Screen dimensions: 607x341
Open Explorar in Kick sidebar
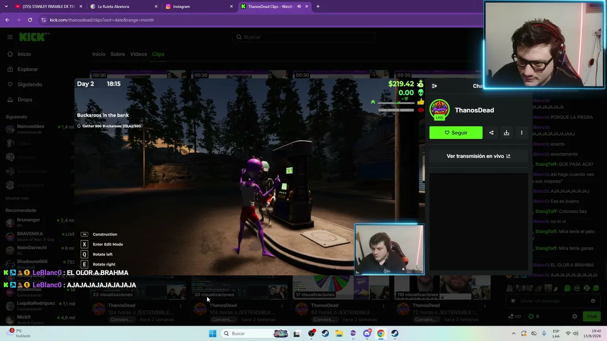coord(23,69)
